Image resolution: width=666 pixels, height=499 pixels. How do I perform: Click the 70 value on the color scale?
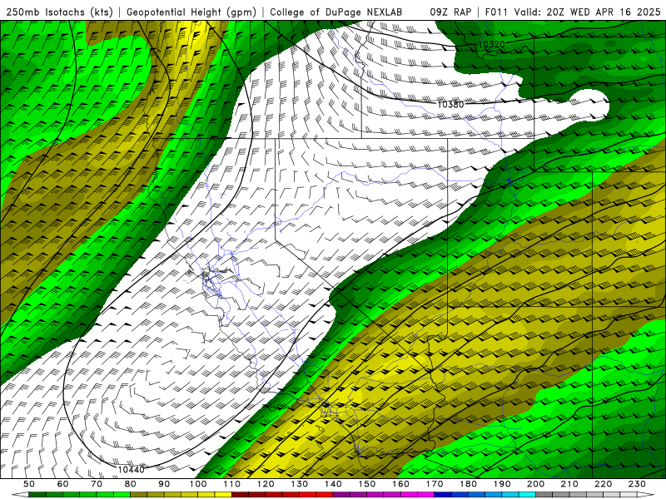[97, 484]
